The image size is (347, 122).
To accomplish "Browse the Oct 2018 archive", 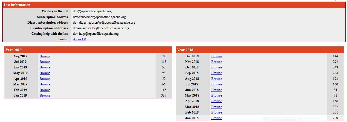I will pos(217,67).
